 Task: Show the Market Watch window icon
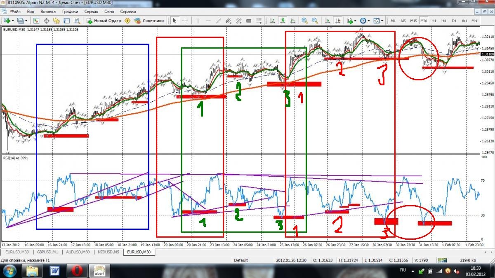click(36, 21)
